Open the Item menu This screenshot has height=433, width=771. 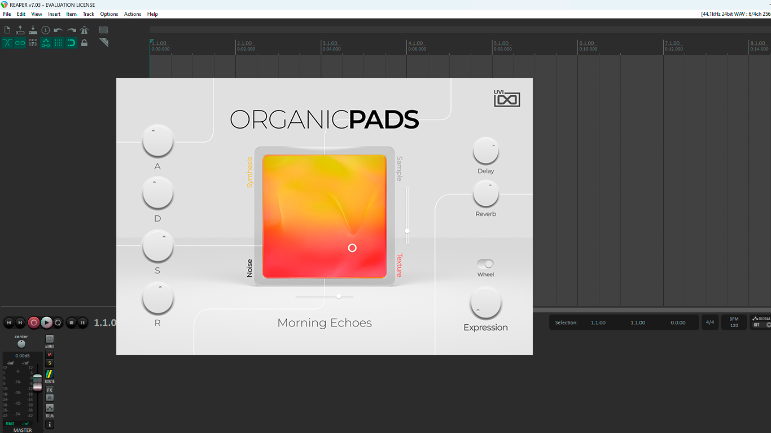72,14
